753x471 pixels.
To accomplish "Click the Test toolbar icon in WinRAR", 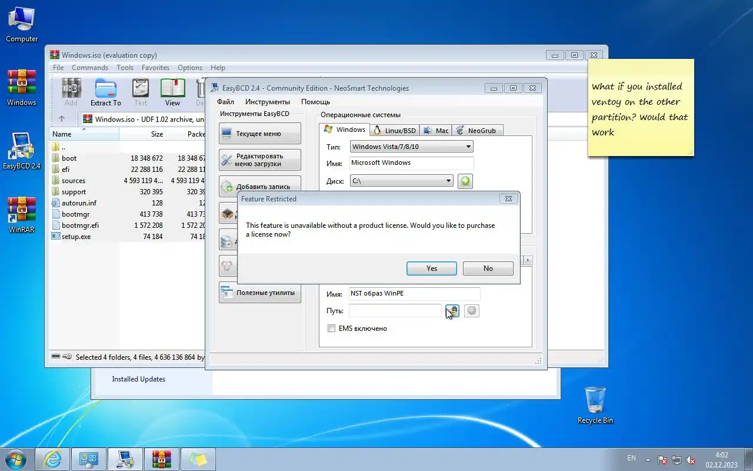I will (x=141, y=92).
